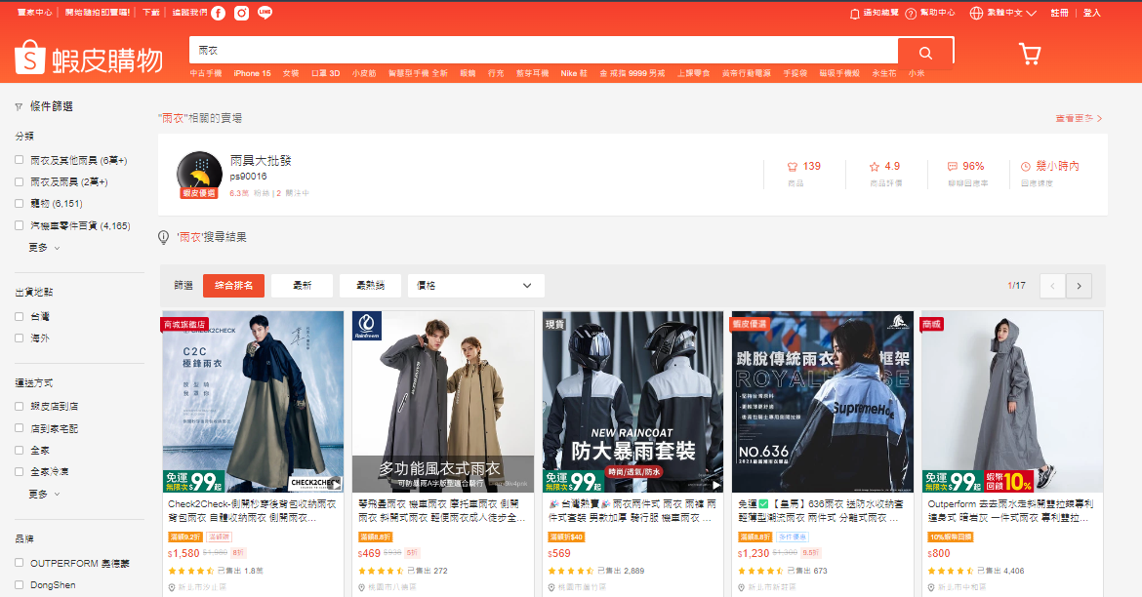Click the iPhone 15 suggested keyword
The width and height of the screenshot is (1142, 597).
(252, 73)
